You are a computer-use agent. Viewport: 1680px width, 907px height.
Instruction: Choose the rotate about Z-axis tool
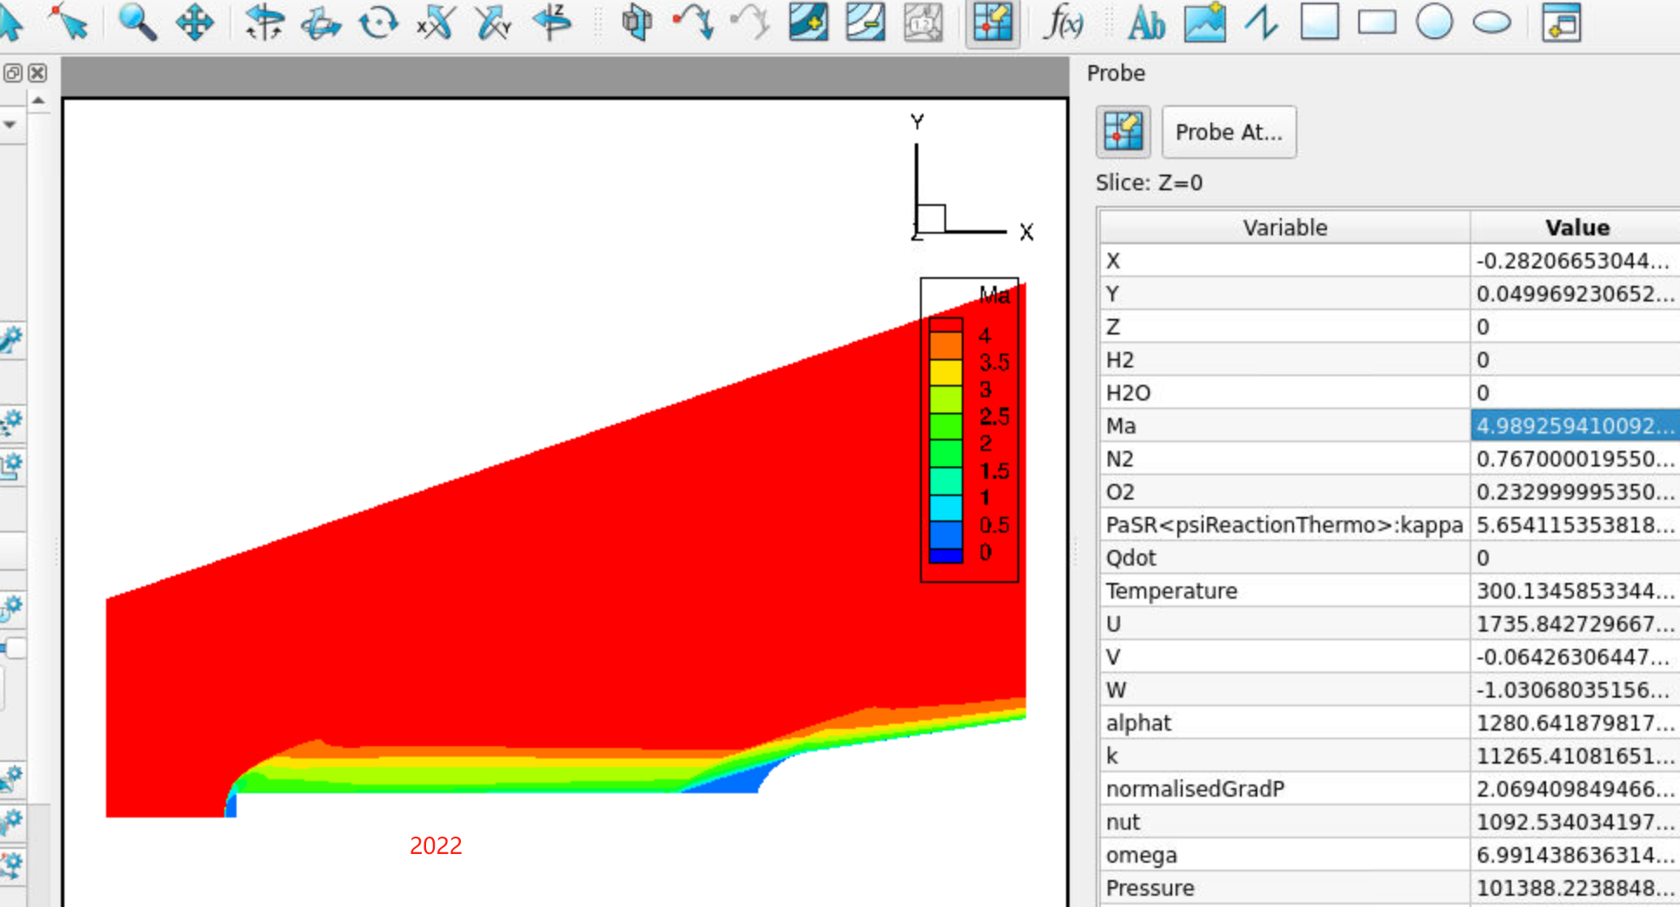[551, 22]
